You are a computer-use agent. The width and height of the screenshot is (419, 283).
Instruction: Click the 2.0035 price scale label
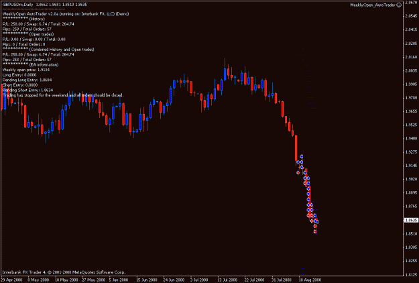(411, 70)
